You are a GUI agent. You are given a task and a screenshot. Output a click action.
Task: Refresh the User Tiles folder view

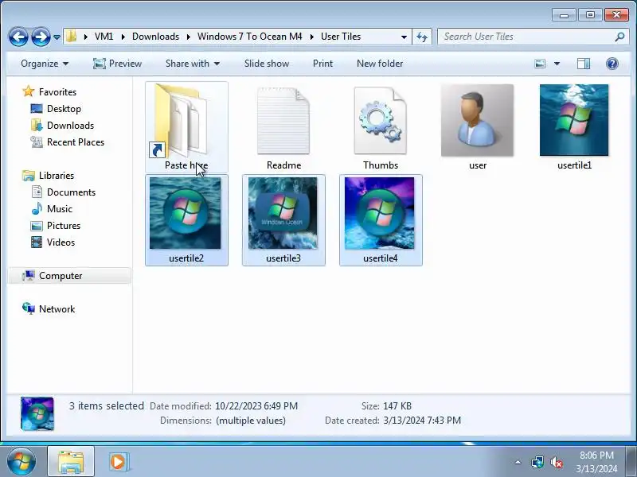(x=422, y=37)
